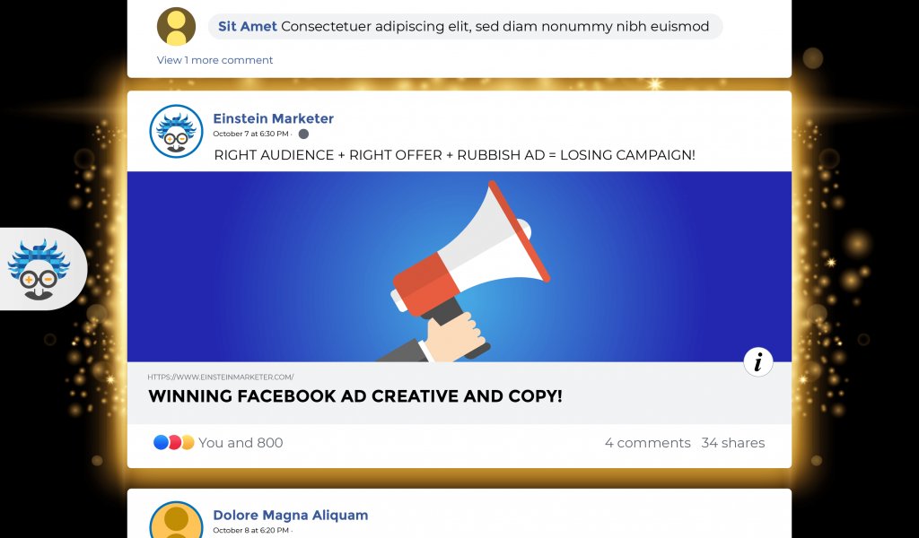Click the You and 800 reactions summary
This screenshot has height=538, width=919.
241,442
